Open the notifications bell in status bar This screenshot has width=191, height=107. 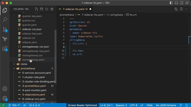click(x=187, y=105)
